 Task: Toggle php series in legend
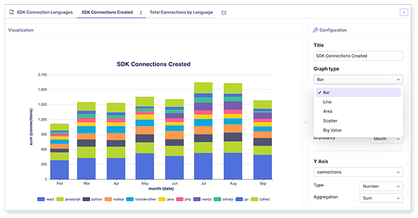pos(184,199)
